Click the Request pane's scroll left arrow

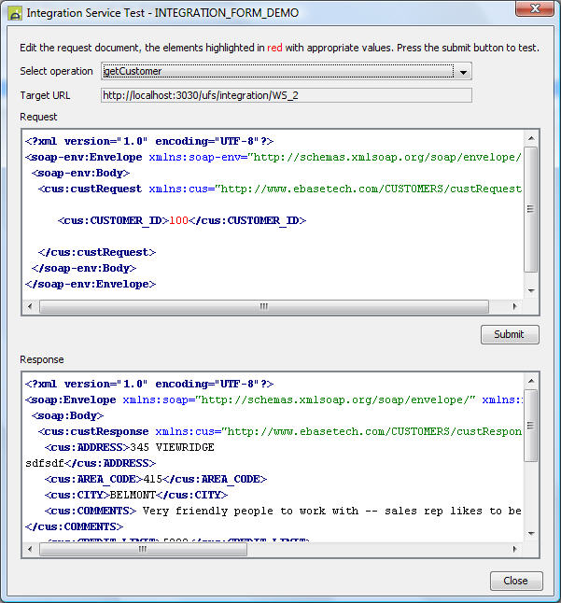[30, 306]
